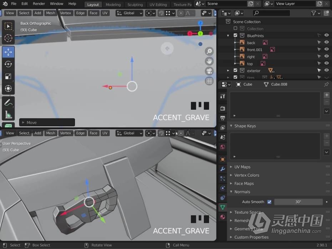Open the bottom viewport Edge menu
This screenshot has height=249, width=332.
click(80, 133)
